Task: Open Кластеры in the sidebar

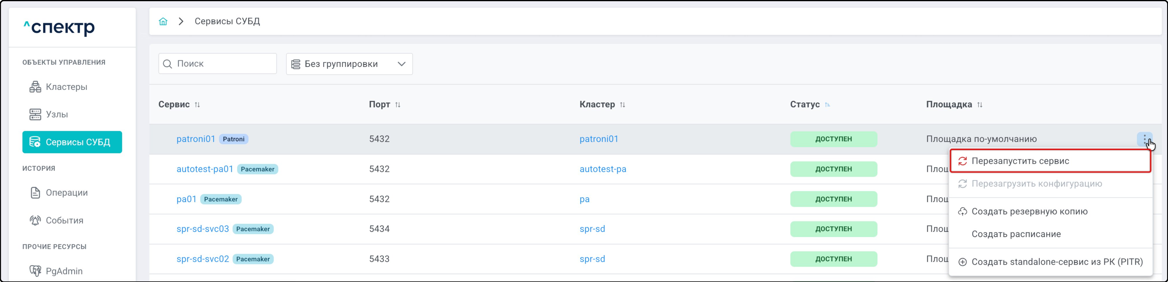Action: click(x=66, y=87)
